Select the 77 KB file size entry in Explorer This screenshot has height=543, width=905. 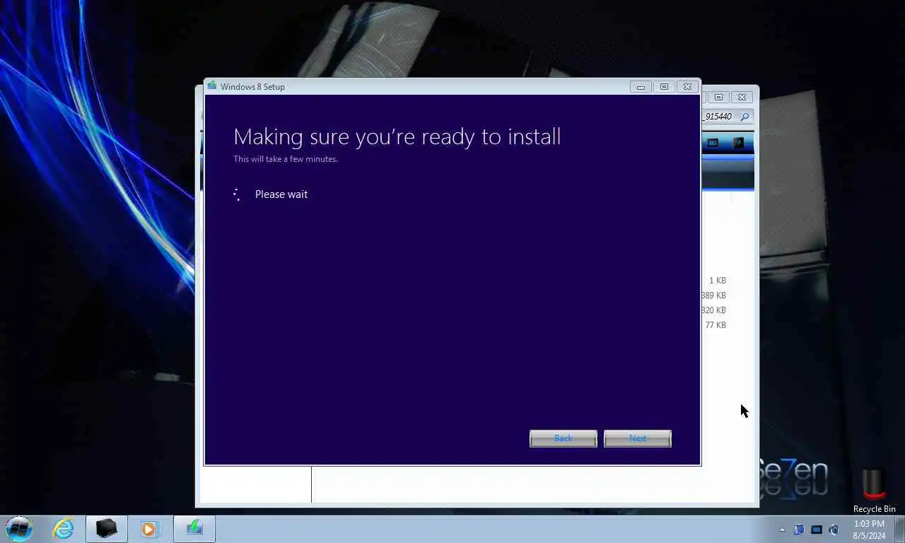[716, 325]
